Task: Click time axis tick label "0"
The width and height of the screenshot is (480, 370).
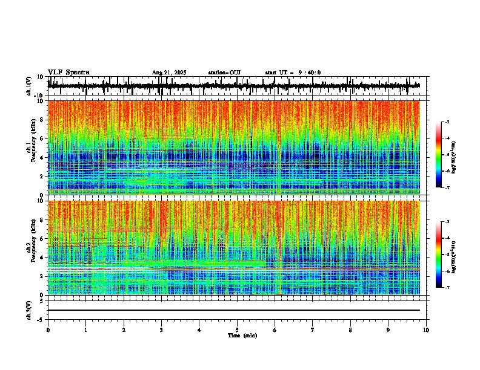Action: click(x=48, y=330)
